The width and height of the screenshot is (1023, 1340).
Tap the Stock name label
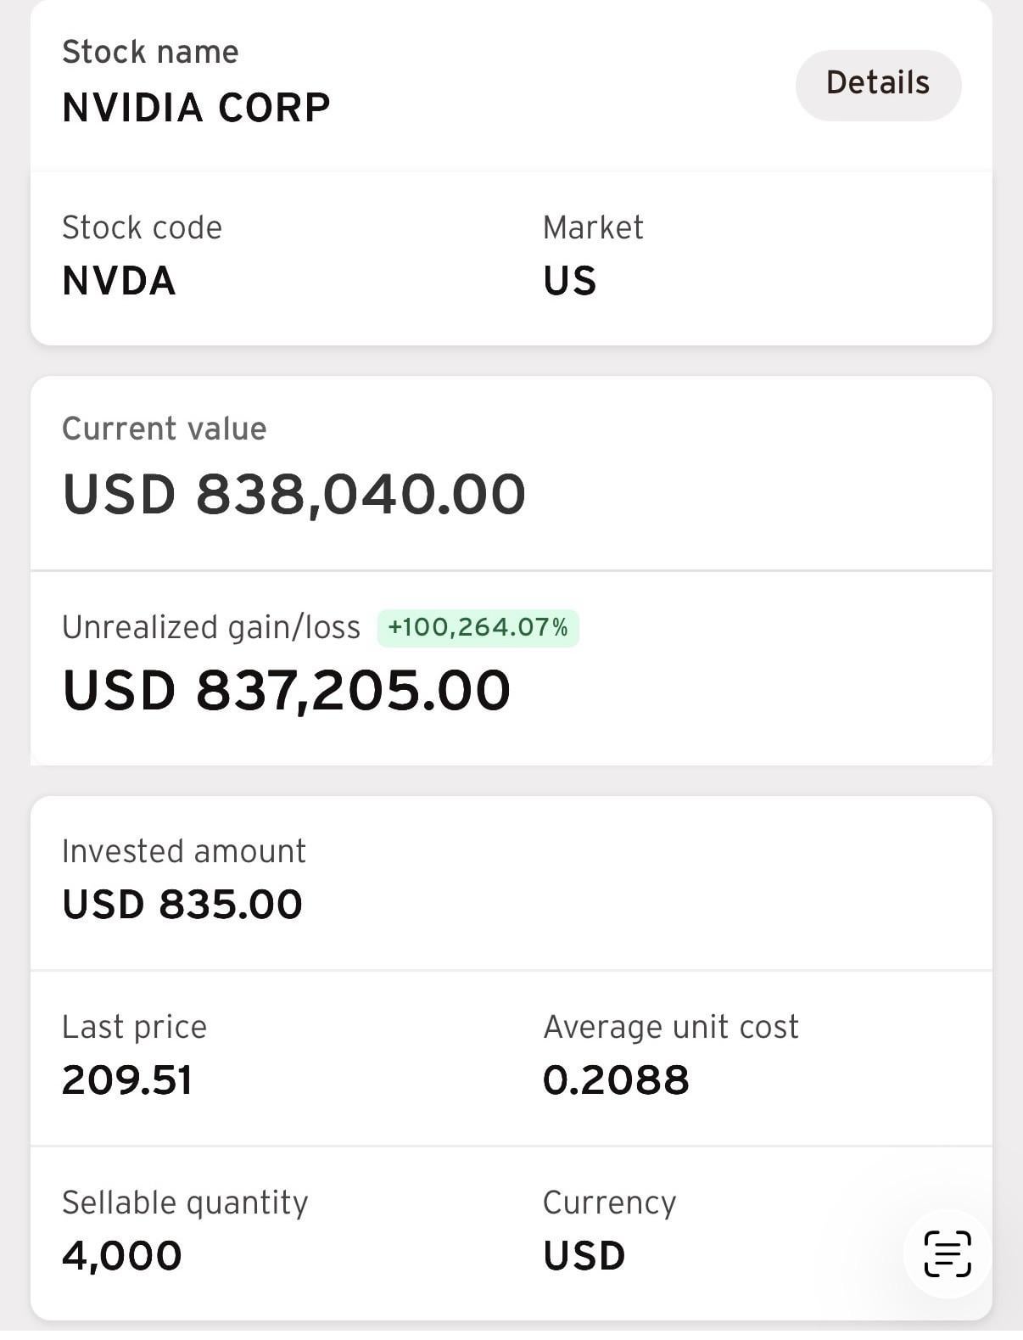pos(150,53)
